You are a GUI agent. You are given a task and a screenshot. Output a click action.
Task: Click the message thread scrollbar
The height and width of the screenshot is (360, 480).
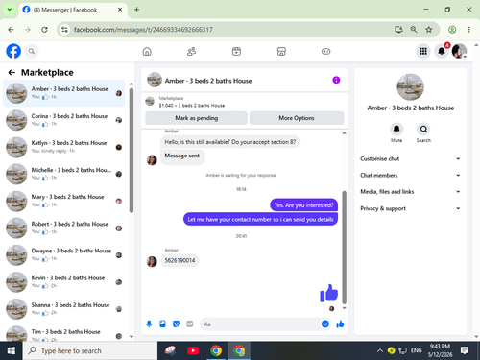point(345,247)
